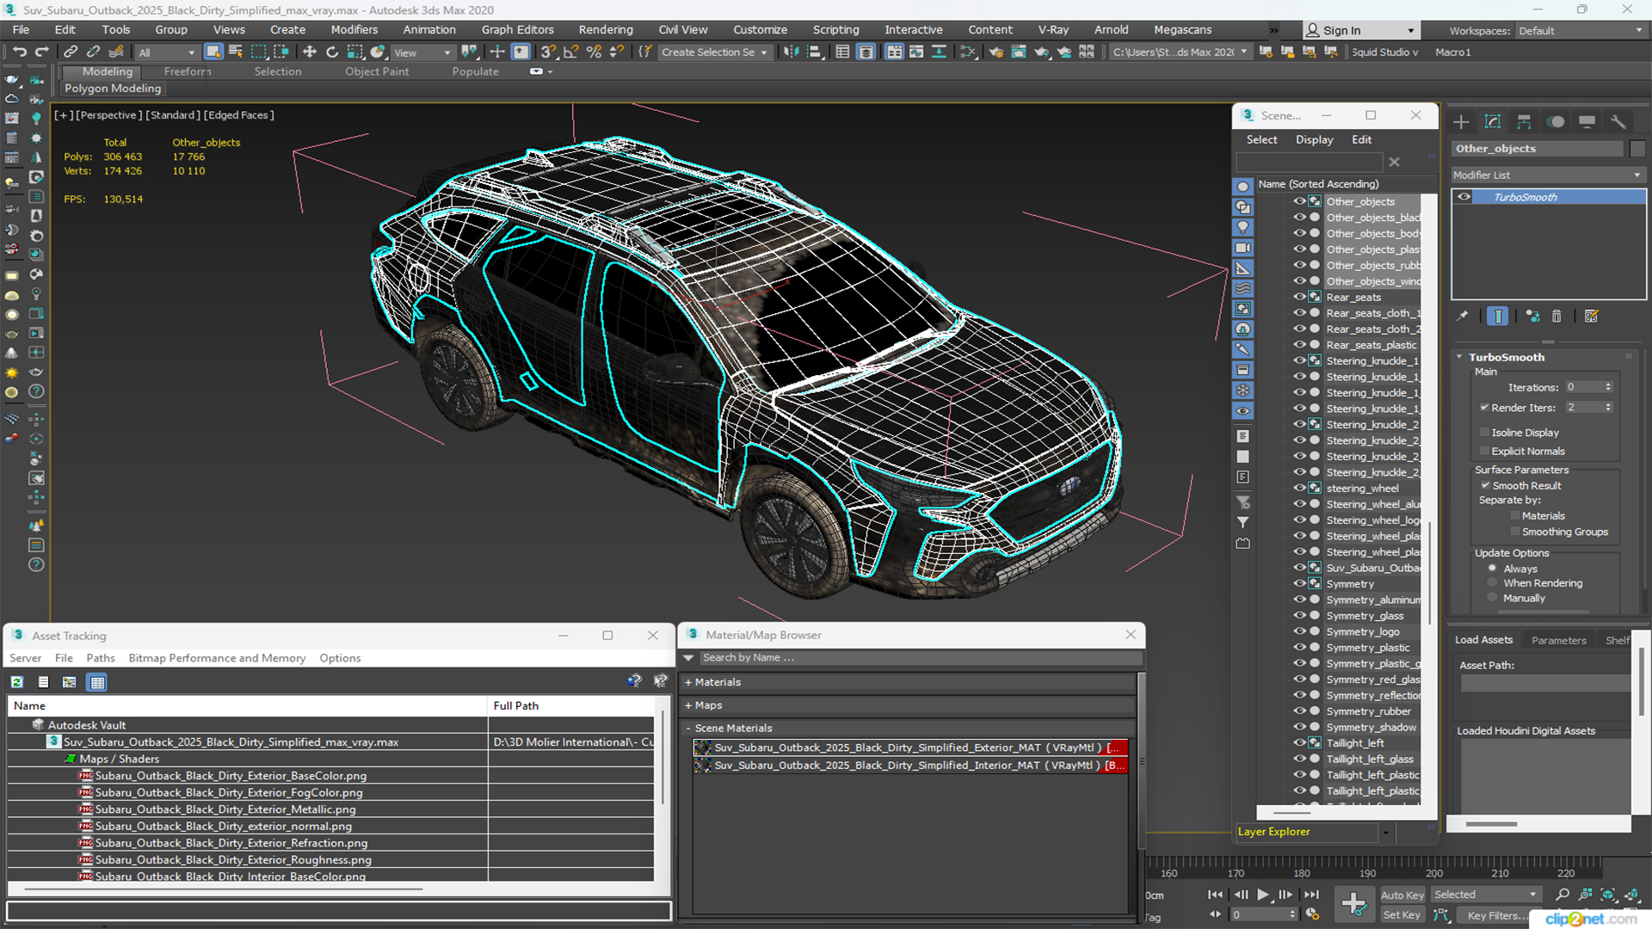Screen dimensions: 1652x929
Task: Open the Render Setup teapot icon
Action: (996, 52)
